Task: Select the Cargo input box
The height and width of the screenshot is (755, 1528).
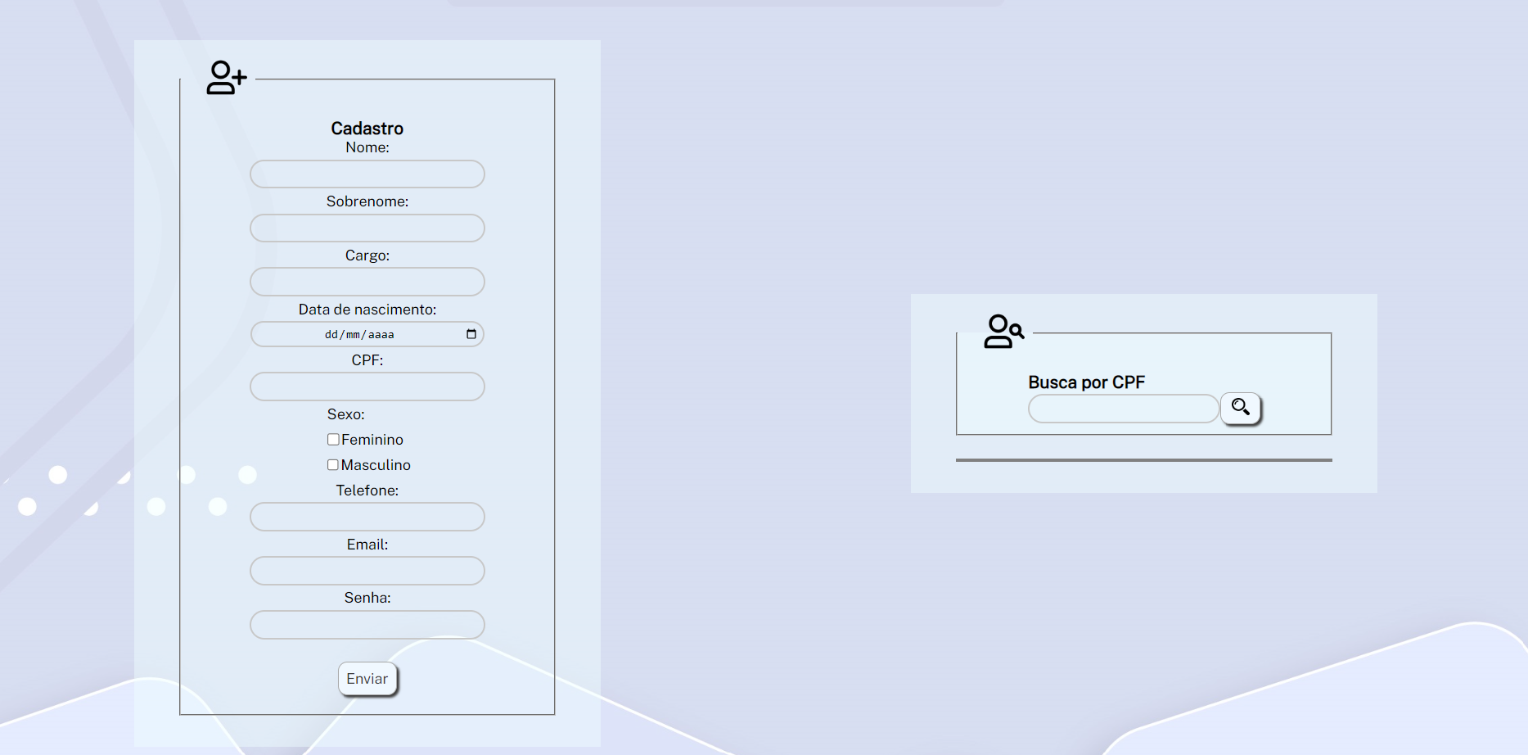Action: coord(367,282)
